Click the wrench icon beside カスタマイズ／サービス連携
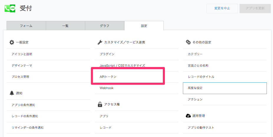This screenshot has width=273, height=137. click(100, 42)
